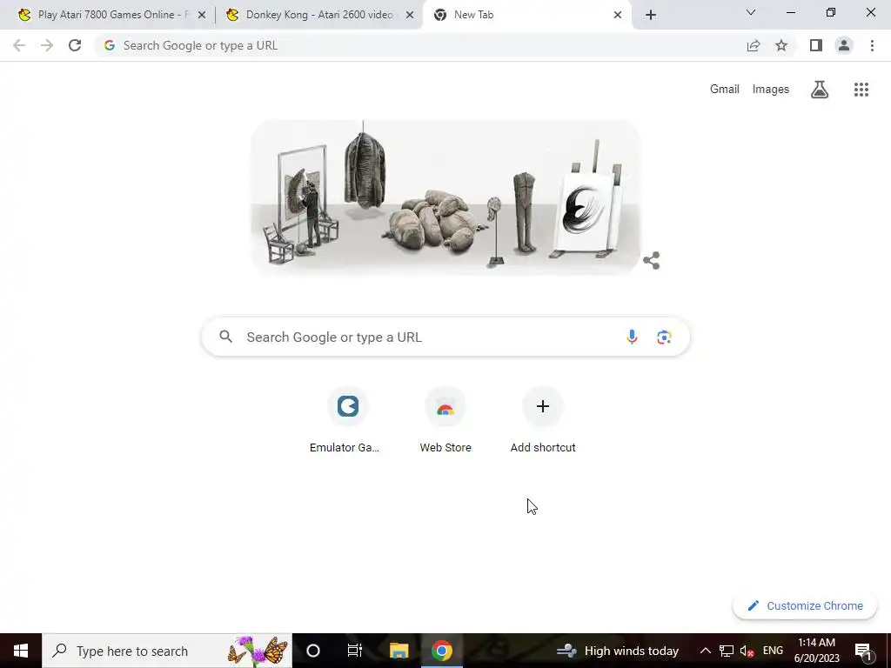Open the Web Store shortcut
The height and width of the screenshot is (668, 891).
coord(445,420)
